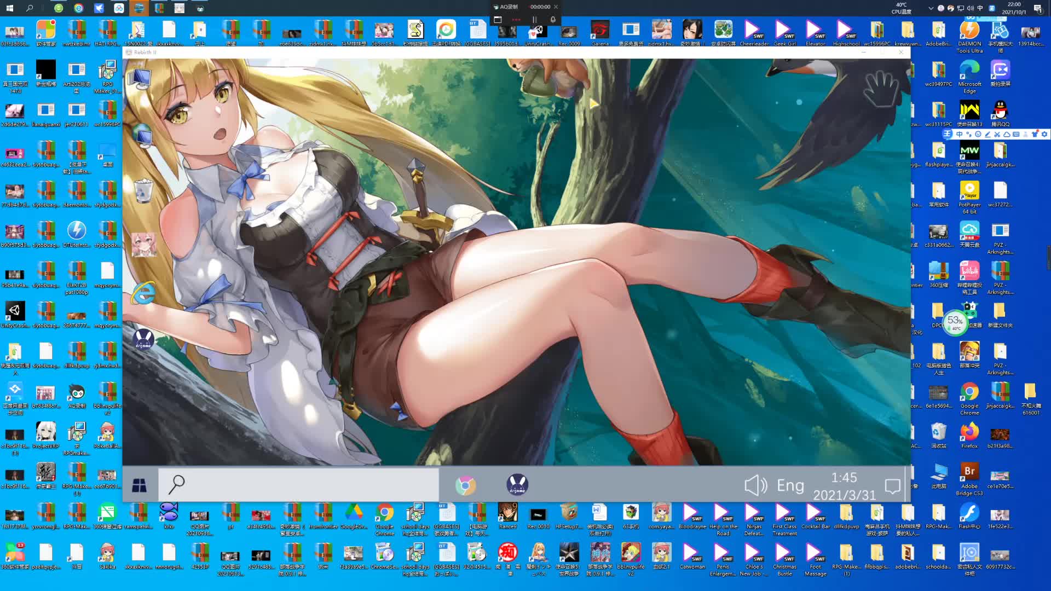Open the Baidu Netdisk icon on top taskbar

pos(119,8)
